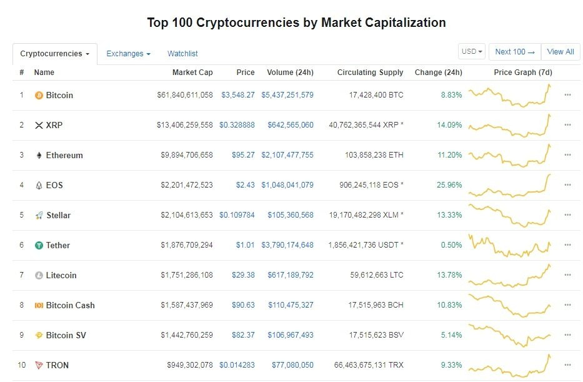583x382 pixels.
Task: Open the Bitcoin Cash name link
Action: click(71, 306)
